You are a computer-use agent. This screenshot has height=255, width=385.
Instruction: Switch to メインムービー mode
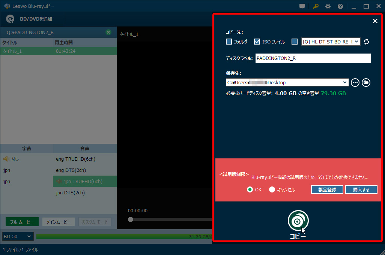pos(58,222)
